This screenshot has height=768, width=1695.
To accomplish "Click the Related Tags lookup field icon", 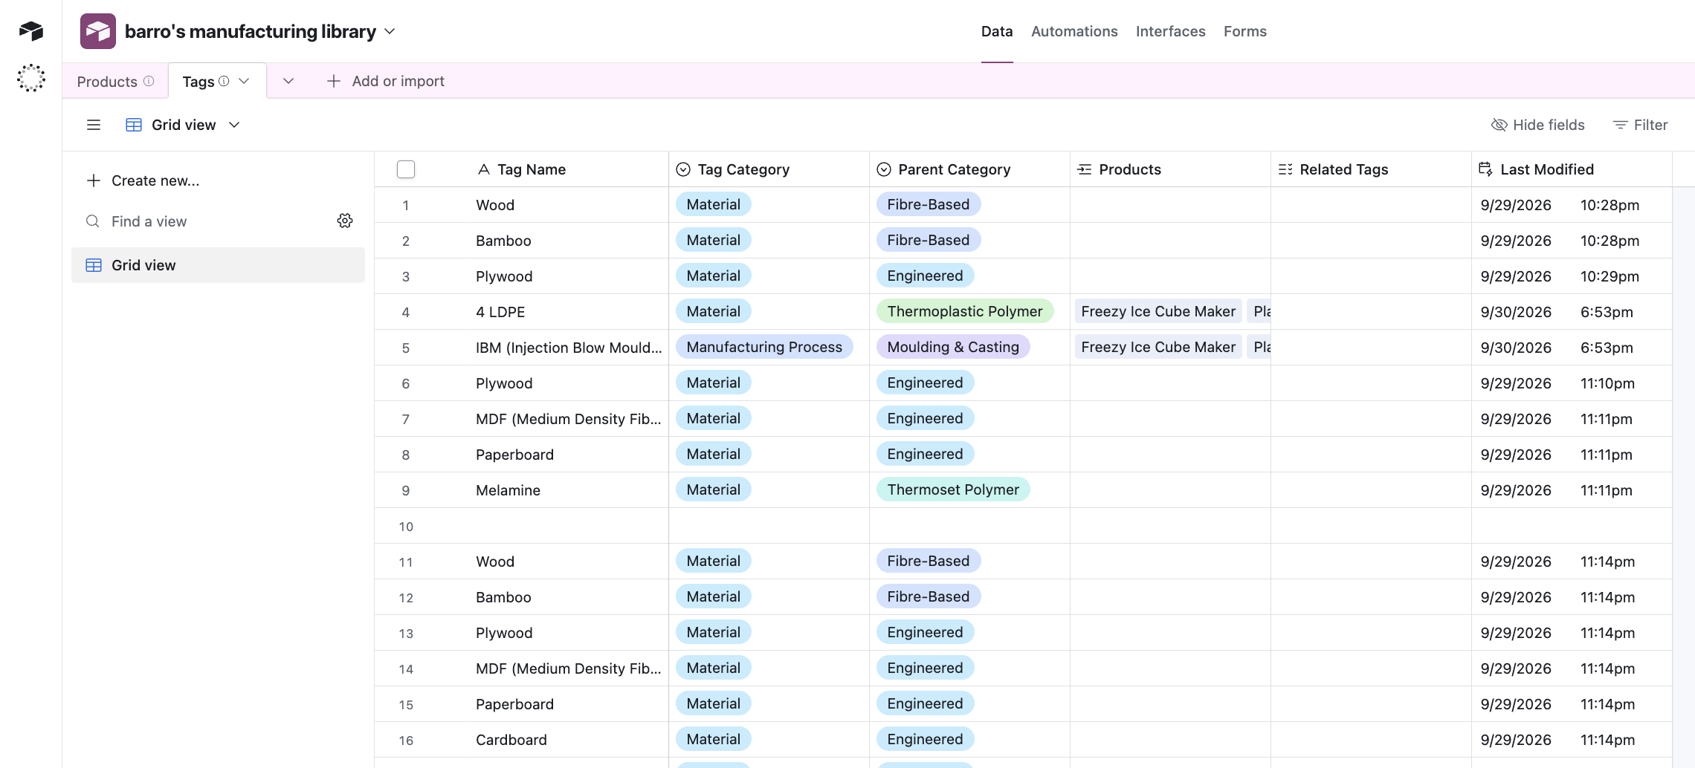I will coord(1285,169).
